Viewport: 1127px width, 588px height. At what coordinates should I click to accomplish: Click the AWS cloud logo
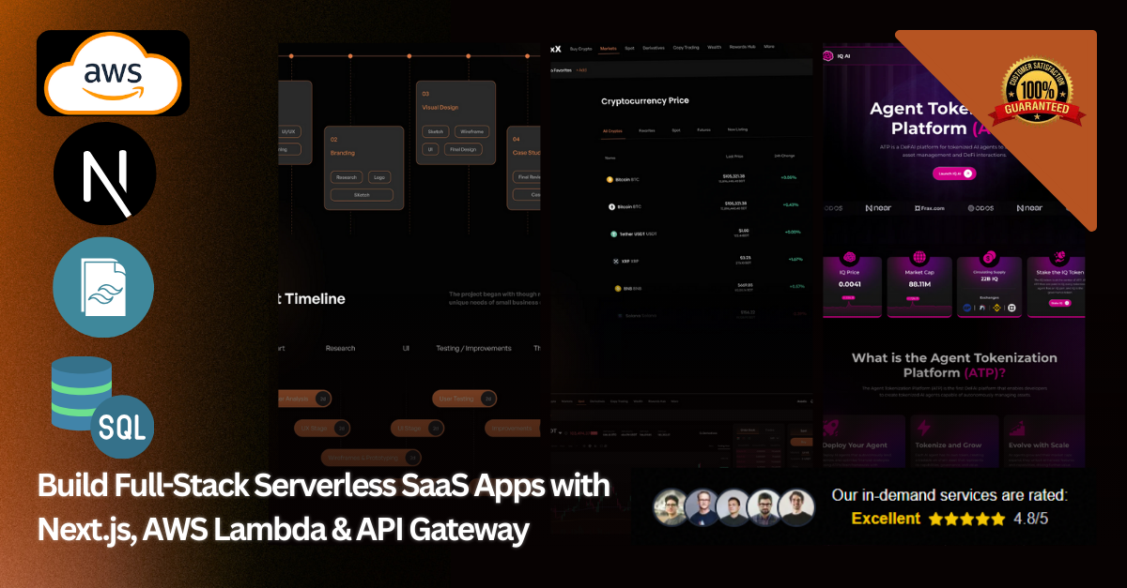click(113, 72)
